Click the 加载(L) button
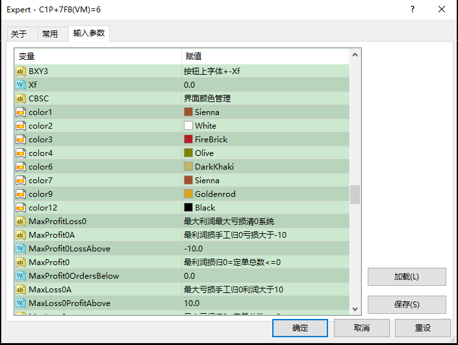Image resolution: width=458 pixels, height=345 pixels. 407,277
